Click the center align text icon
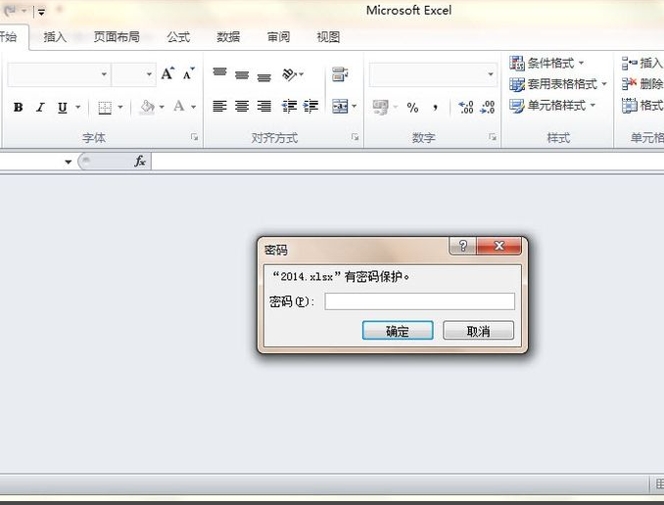 242,107
